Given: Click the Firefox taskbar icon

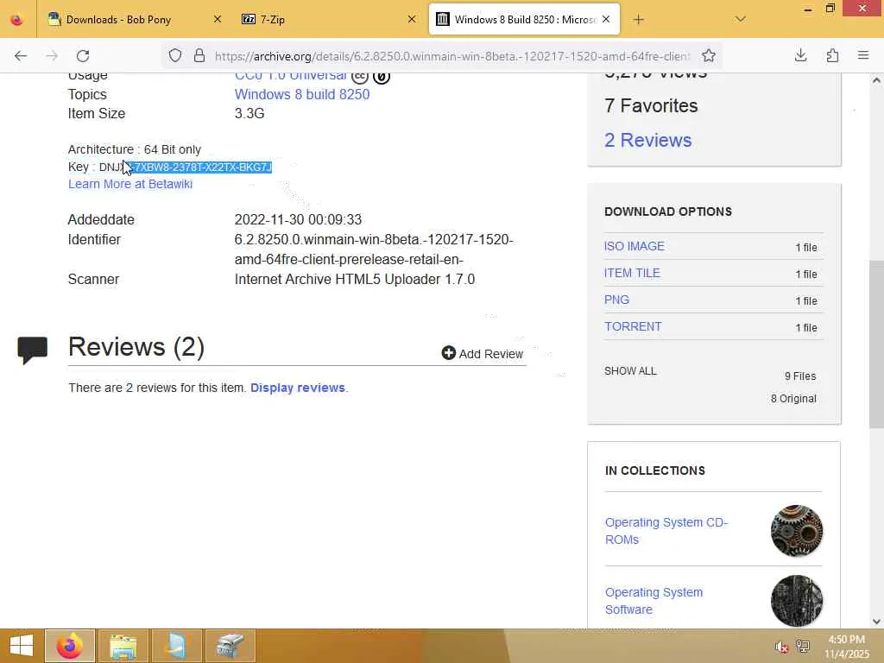Looking at the screenshot, I should point(70,646).
